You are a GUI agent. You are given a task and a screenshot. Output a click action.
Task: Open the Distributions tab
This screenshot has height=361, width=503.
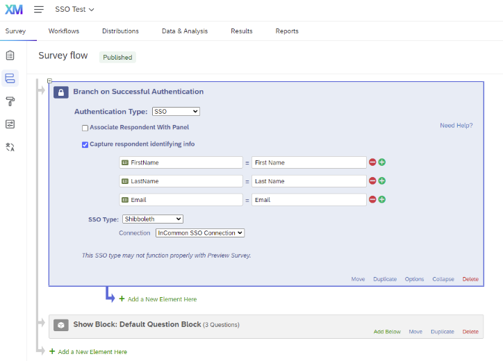tap(120, 31)
